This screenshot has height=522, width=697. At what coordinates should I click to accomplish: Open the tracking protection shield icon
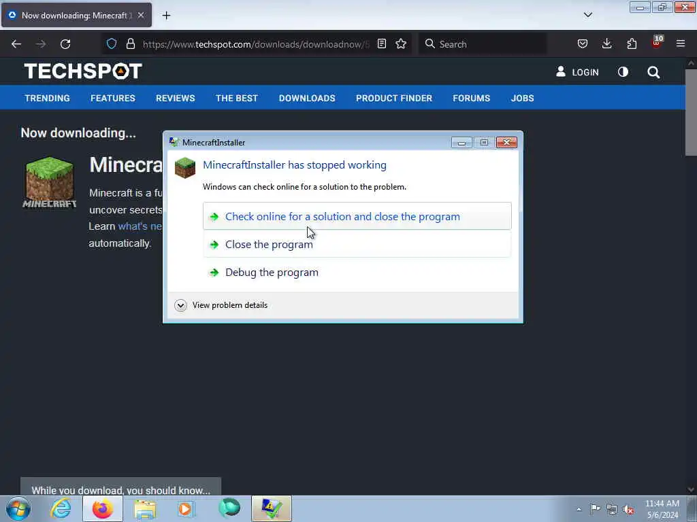[112, 43]
